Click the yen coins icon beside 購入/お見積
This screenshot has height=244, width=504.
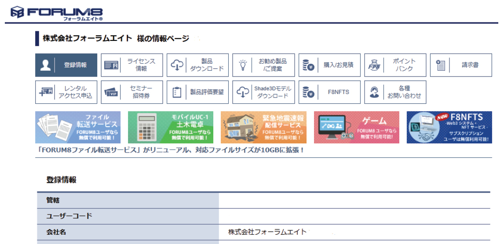click(x=308, y=65)
